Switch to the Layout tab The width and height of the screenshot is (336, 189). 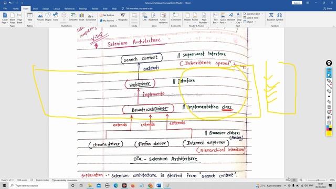[x=57, y=9]
